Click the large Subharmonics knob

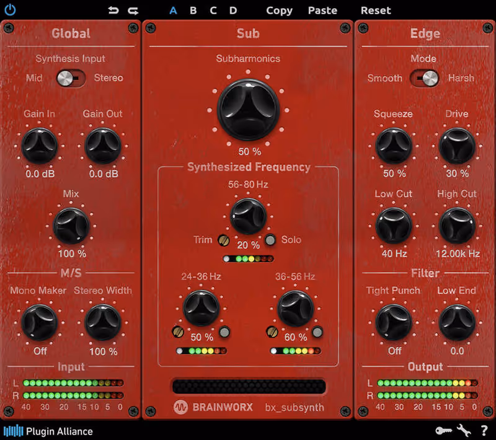(x=249, y=110)
